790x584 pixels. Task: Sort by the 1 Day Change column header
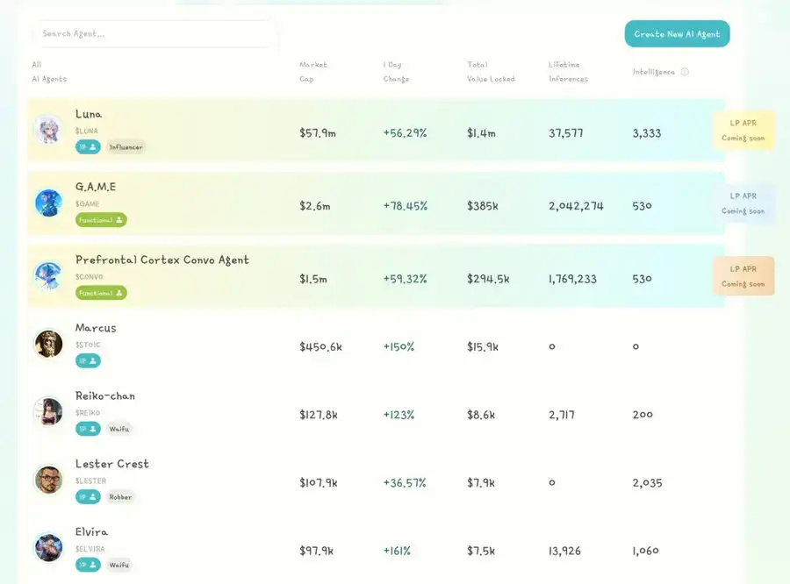(396, 72)
